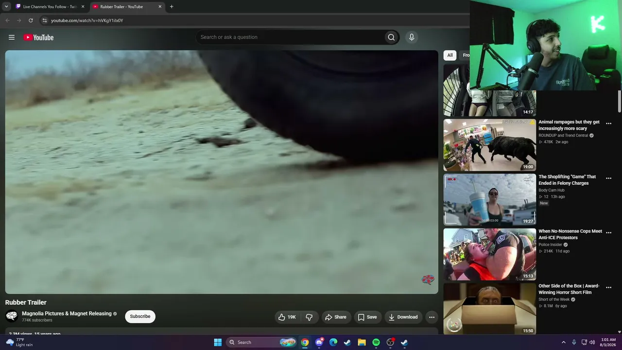This screenshot has width=622, height=350.
Task: Like the Rubber Trailer video
Action: pyautogui.click(x=287, y=317)
